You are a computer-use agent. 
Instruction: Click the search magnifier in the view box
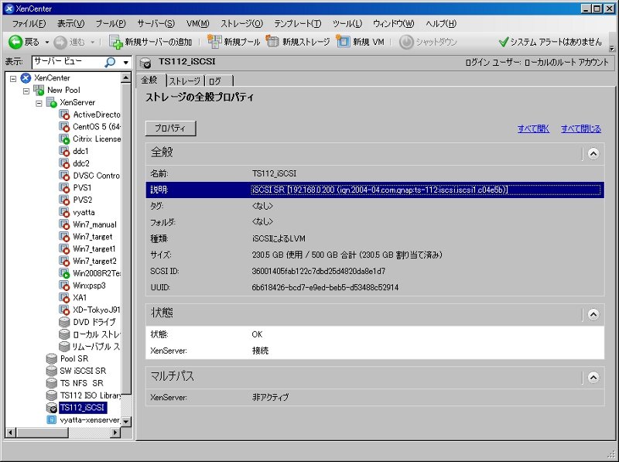[110, 62]
